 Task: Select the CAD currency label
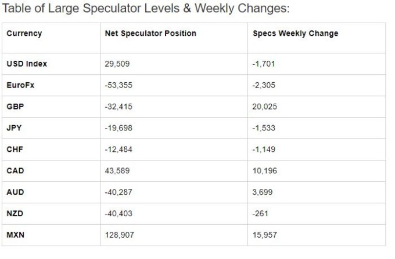[15, 170]
